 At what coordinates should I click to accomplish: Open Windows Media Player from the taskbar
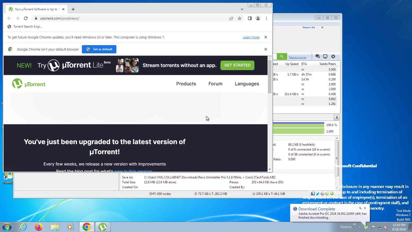pyautogui.click(x=70, y=227)
